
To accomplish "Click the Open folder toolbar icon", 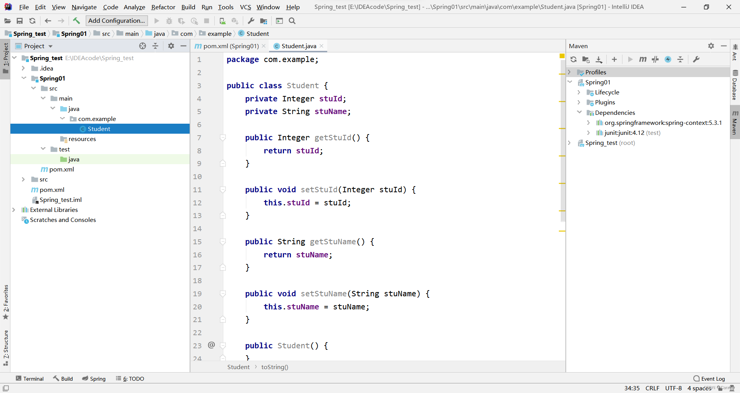I will click(x=7, y=21).
